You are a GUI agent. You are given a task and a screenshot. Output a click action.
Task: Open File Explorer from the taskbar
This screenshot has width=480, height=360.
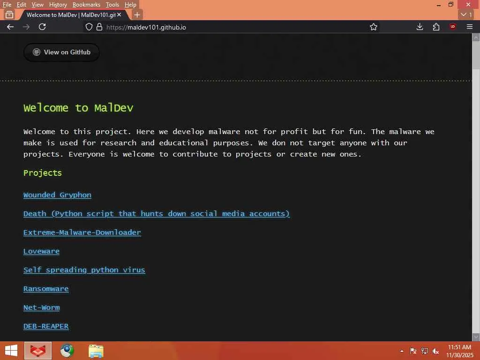[x=96, y=351]
